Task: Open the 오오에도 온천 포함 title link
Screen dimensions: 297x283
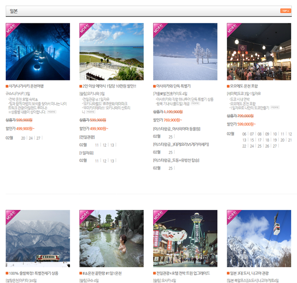Action: (244, 86)
